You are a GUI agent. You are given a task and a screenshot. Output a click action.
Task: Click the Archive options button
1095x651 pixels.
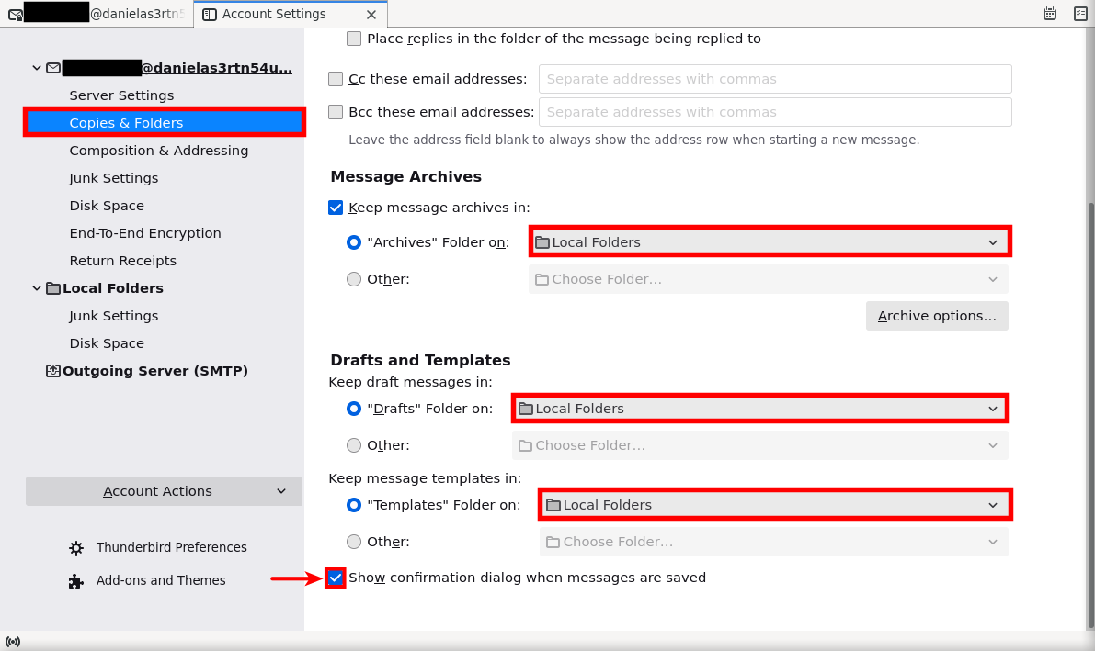click(x=936, y=316)
